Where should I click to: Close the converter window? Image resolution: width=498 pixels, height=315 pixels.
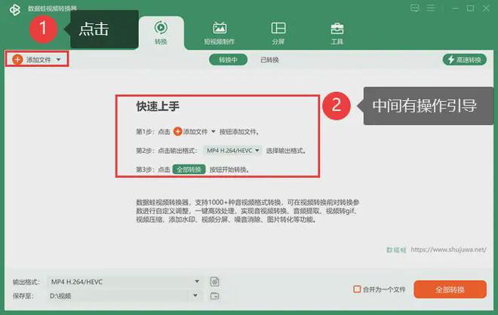coord(486,8)
